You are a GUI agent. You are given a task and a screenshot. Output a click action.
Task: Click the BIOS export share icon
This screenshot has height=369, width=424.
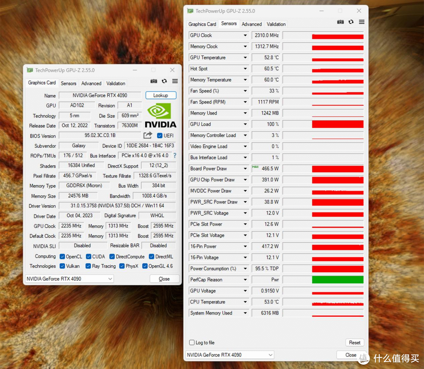pos(148,135)
